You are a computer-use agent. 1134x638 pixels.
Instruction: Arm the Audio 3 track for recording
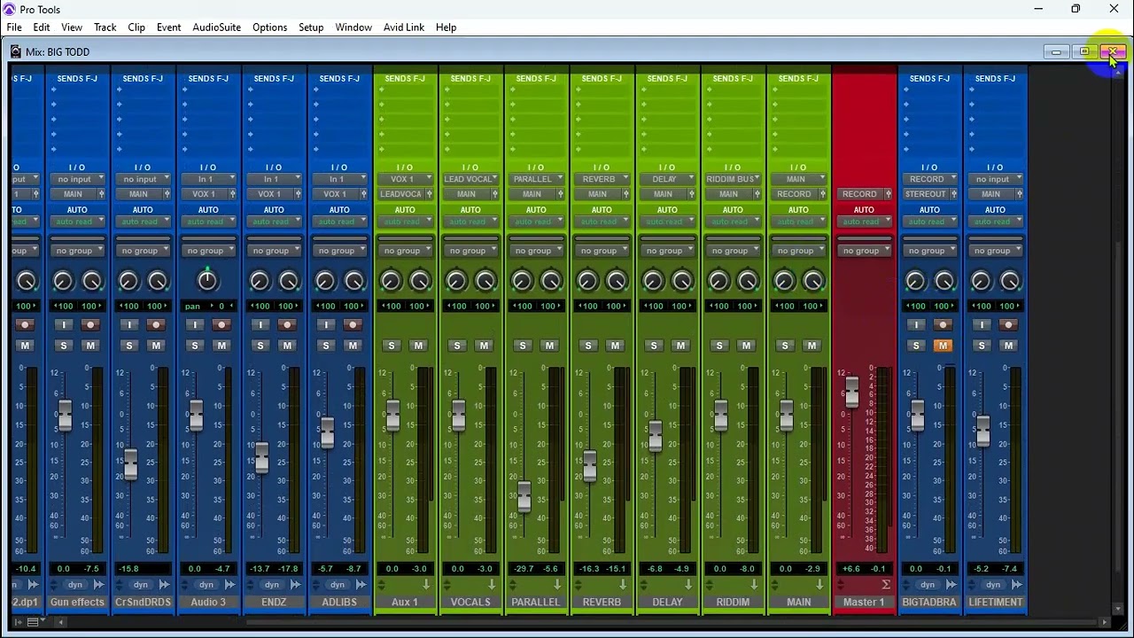click(x=221, y=325)
